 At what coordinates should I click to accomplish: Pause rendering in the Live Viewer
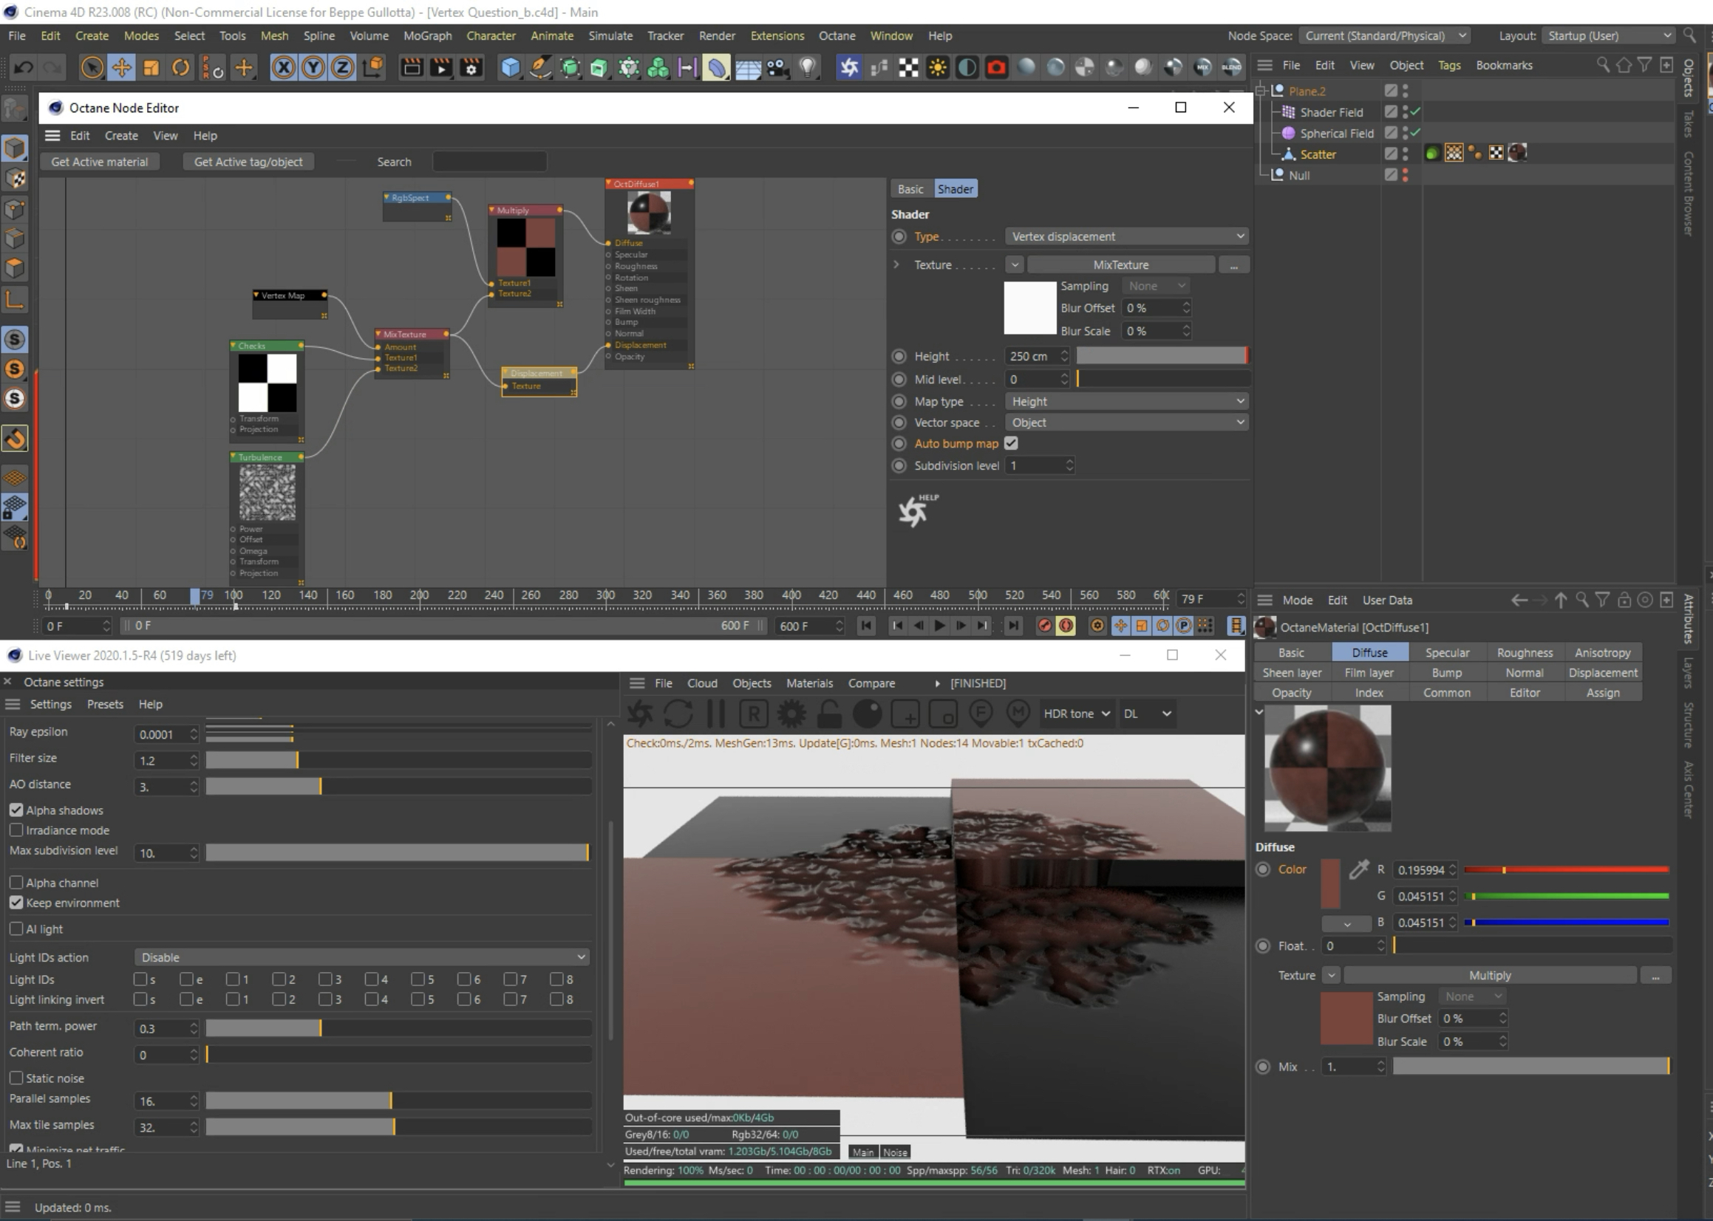[x=716, y=714]
